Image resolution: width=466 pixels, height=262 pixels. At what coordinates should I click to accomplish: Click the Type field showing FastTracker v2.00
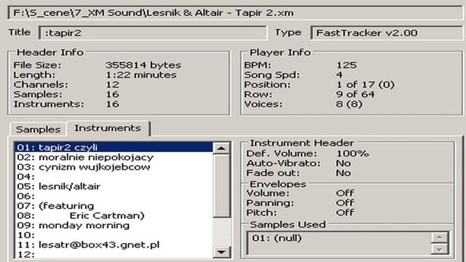[x=387, y=33]
